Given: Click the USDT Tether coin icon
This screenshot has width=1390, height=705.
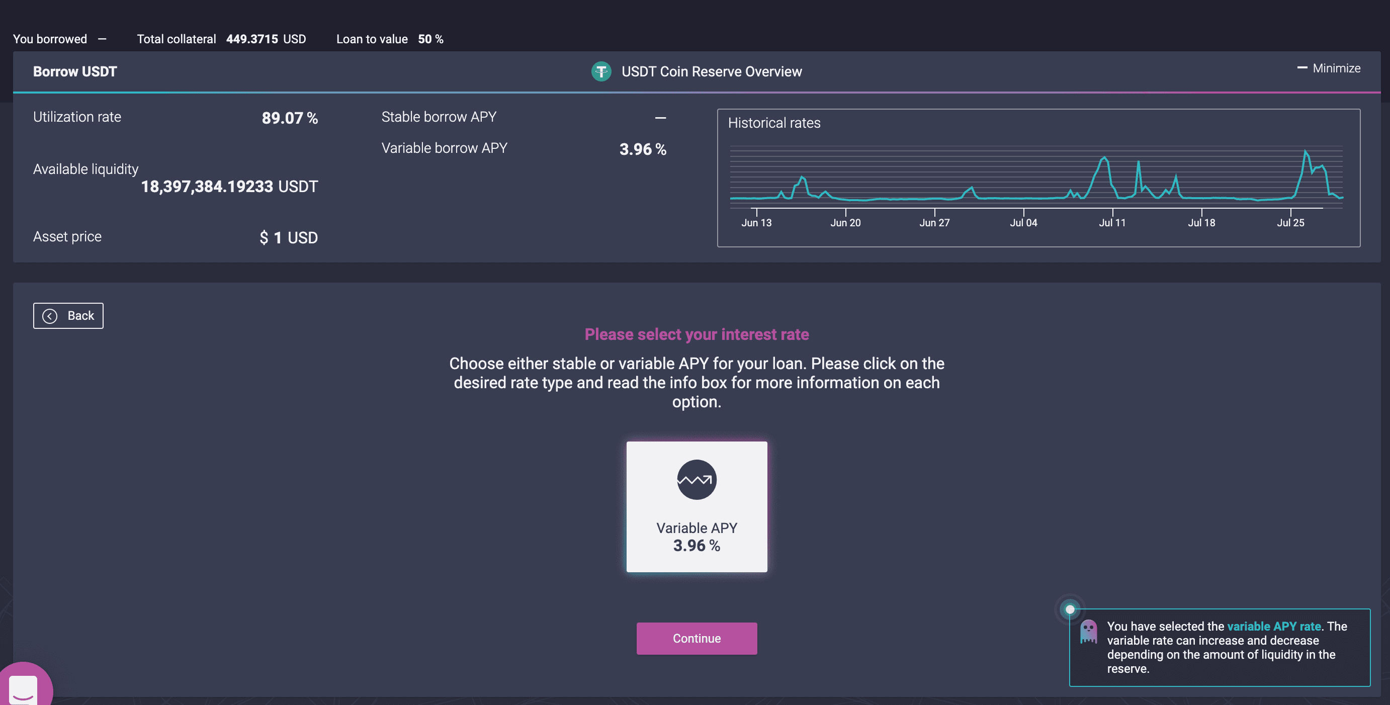Looking at the screenshot, I should 601,71.
